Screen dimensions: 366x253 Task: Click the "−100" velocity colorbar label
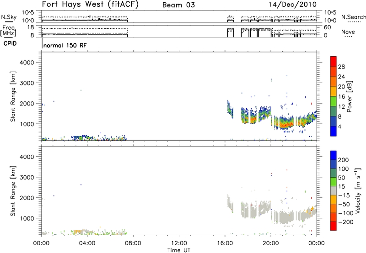coord(346,213)
